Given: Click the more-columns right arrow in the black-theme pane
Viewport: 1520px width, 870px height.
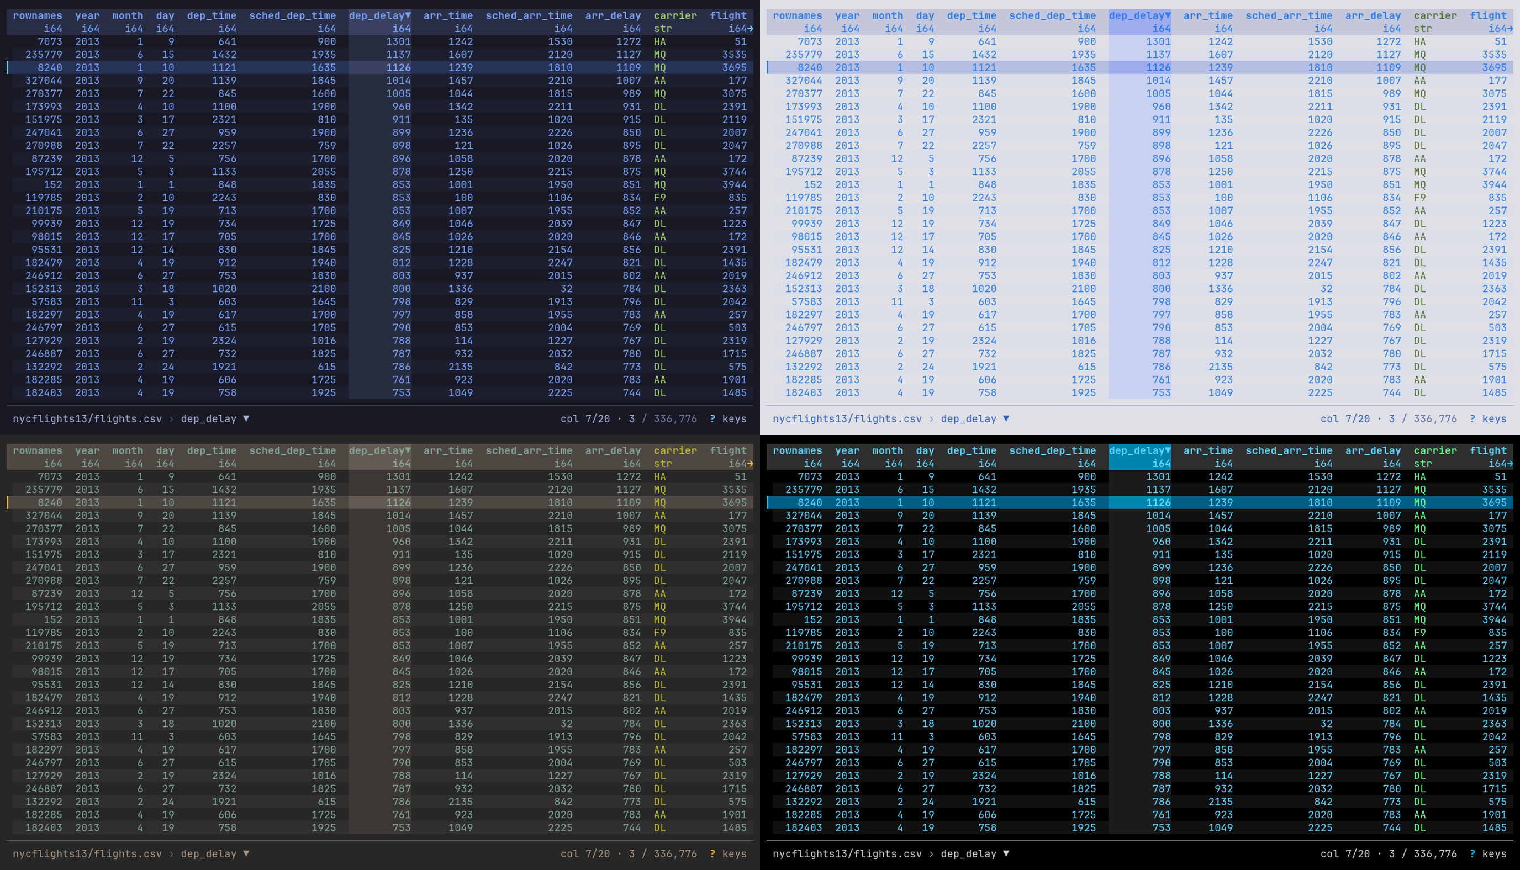Looking at the screenshot, I should (1510, 464).
